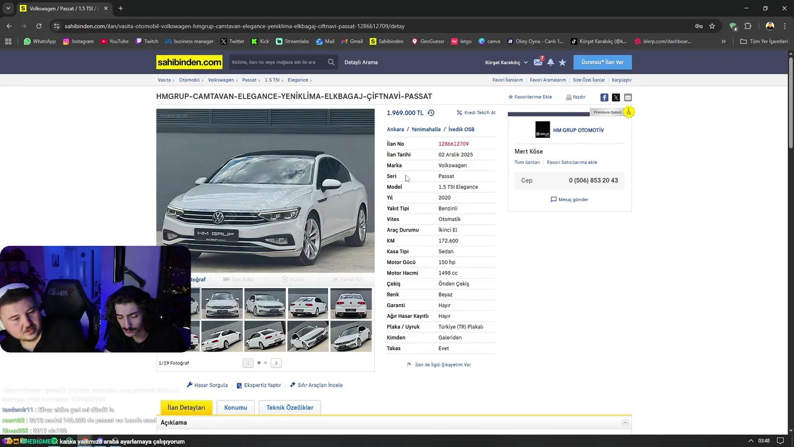Click taskbar system tray chevron

pyautogui.click(x=751, y=441)
